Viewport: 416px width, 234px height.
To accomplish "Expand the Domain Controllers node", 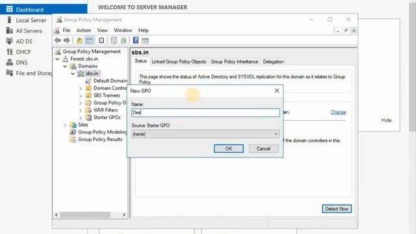I will (81, 88).
